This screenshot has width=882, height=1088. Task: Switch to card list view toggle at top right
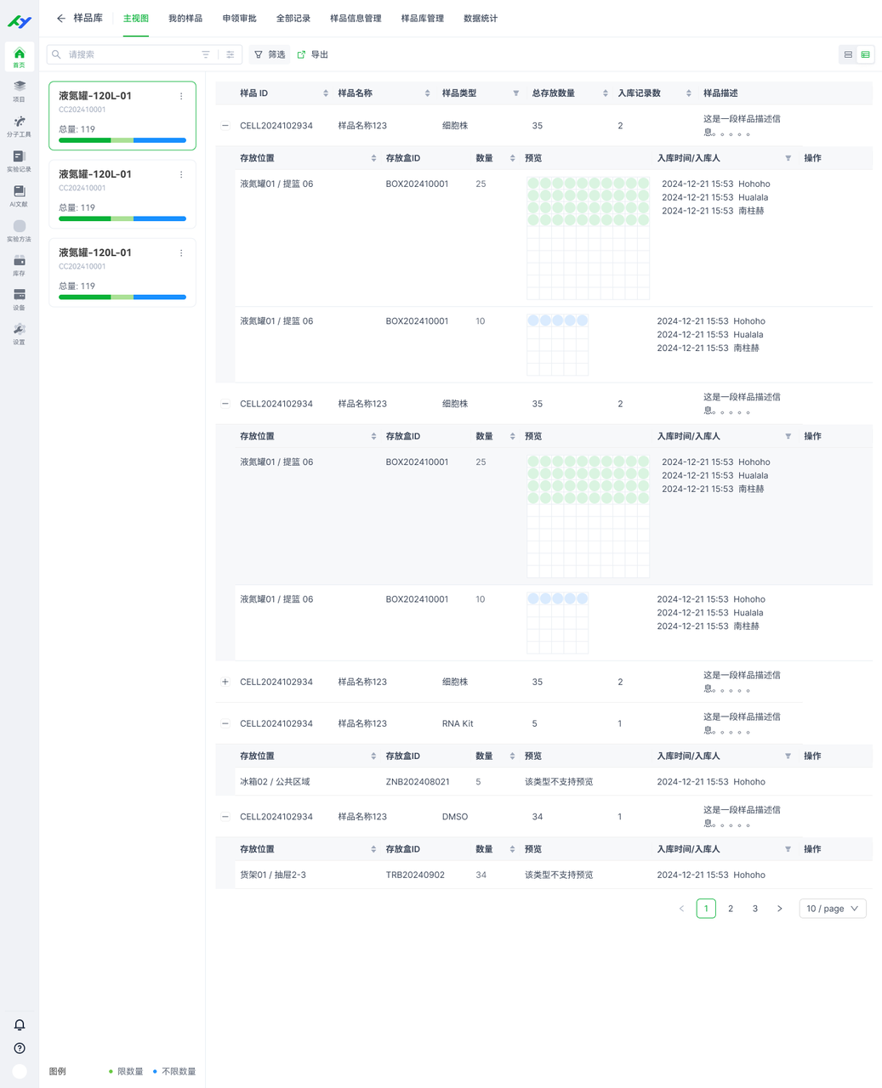848,54
